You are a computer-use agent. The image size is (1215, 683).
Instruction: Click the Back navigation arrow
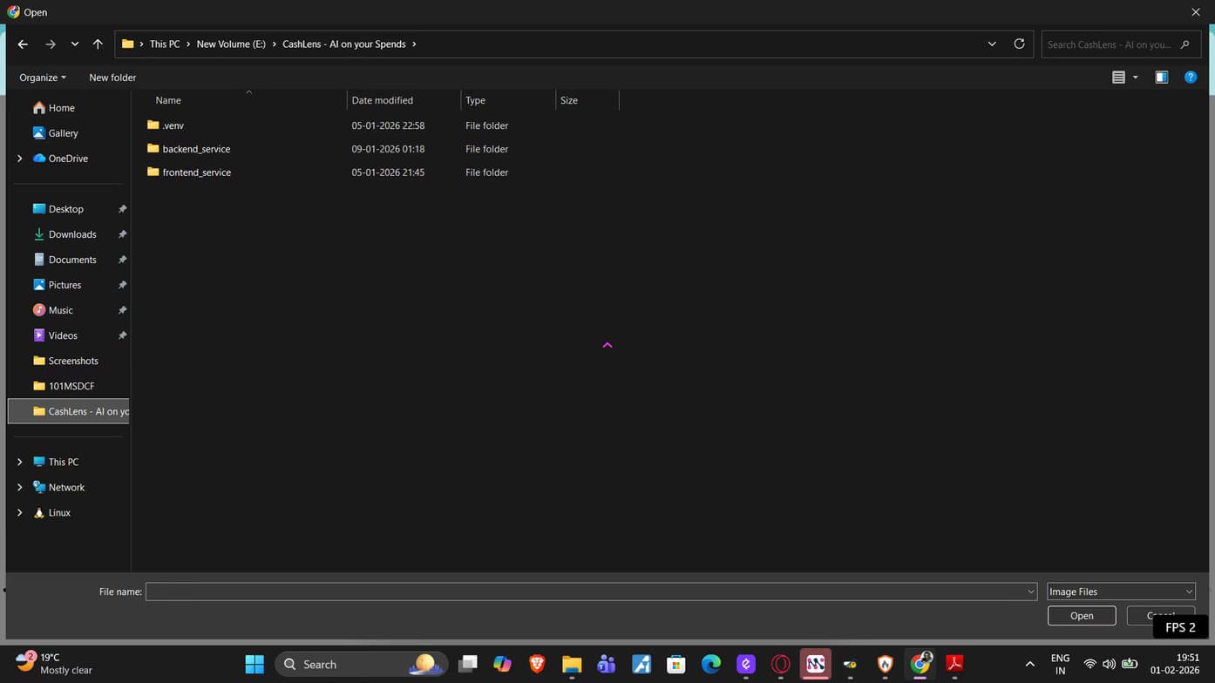[23, 44]
